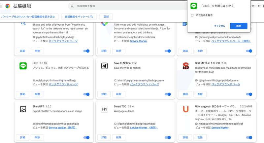Open LINE's バックグラウンド ページ link

pyautogui.click(x=63, y=84)
